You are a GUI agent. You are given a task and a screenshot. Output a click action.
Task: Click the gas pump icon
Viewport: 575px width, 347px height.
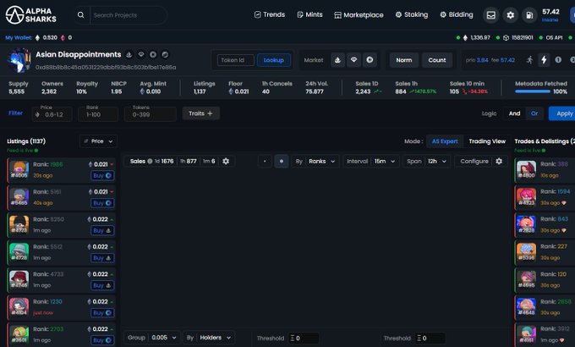pyautogui.click(x=529, y=15)
